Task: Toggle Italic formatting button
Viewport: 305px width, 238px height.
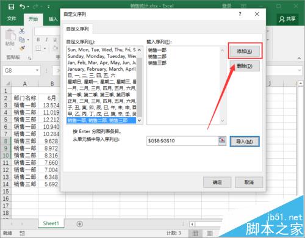Action: 46,40
